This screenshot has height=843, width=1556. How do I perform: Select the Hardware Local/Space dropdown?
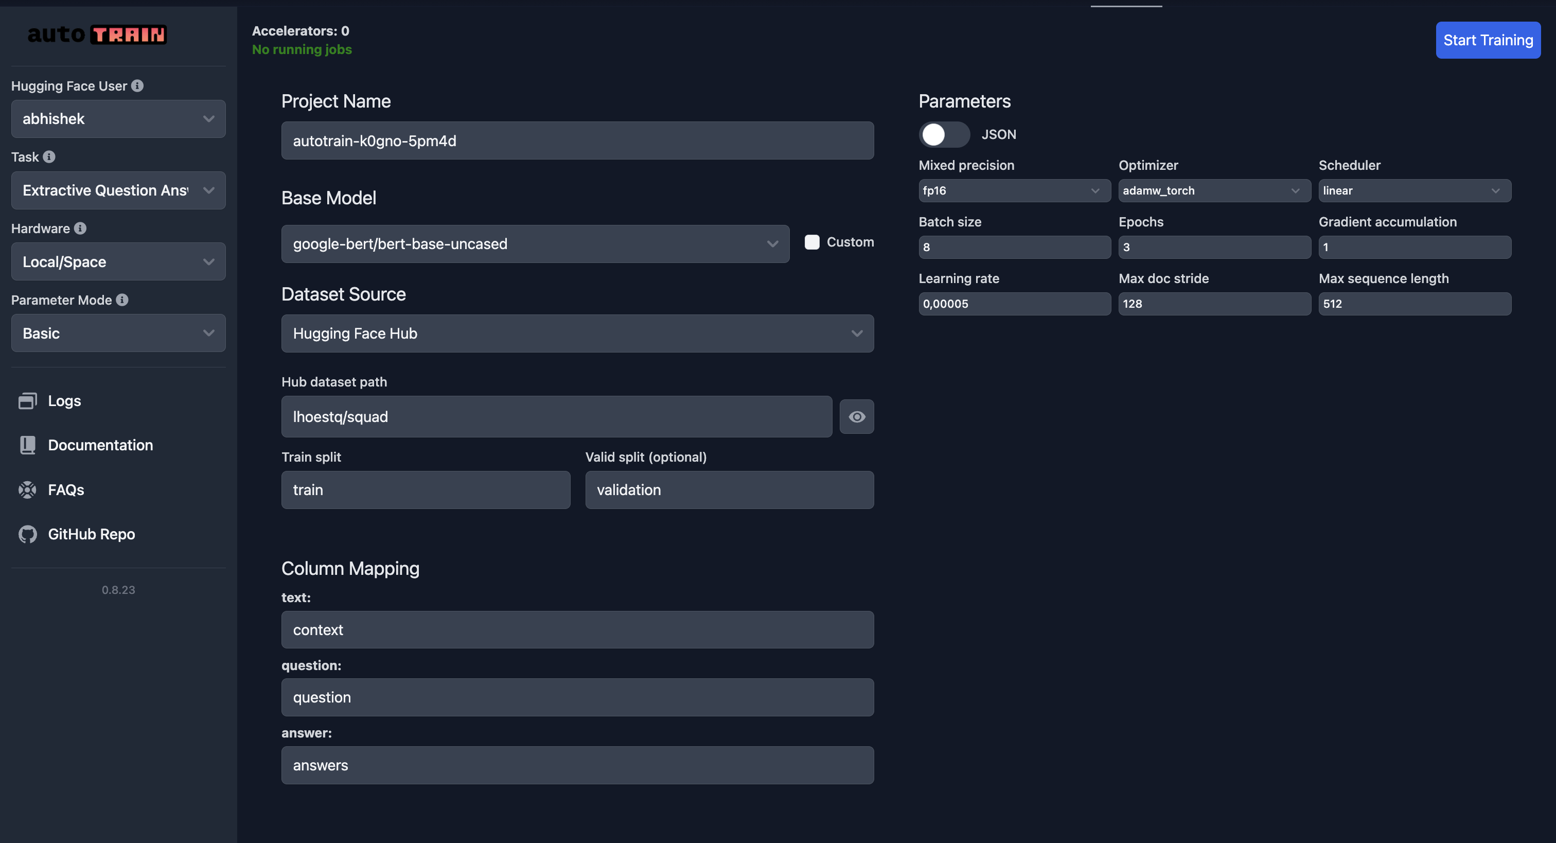[118, 261]
